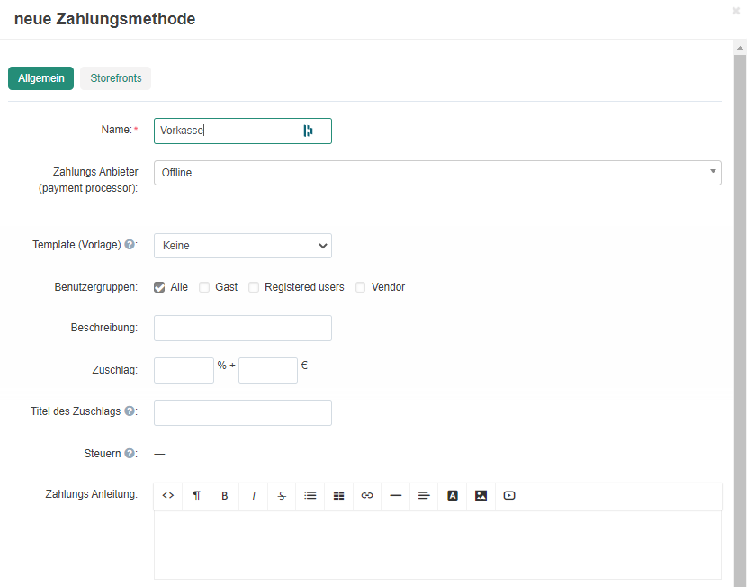The width and height of the screenshot is (747, 587).
Task: Apply italic formatting in editor toolbar
Action: (254, 495)
